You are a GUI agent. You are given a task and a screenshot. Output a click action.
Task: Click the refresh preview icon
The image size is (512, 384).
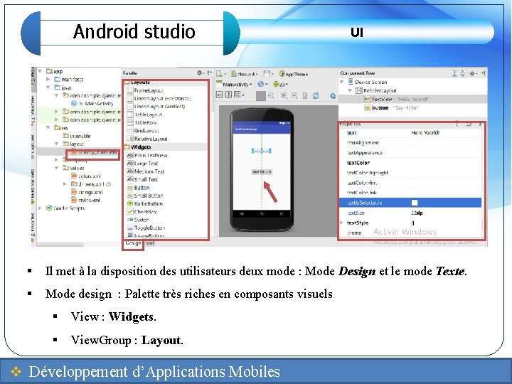click(x=316, y=96)
